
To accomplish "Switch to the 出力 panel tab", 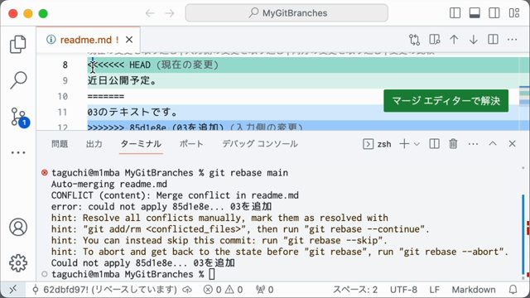I will (x=94, y=144).
